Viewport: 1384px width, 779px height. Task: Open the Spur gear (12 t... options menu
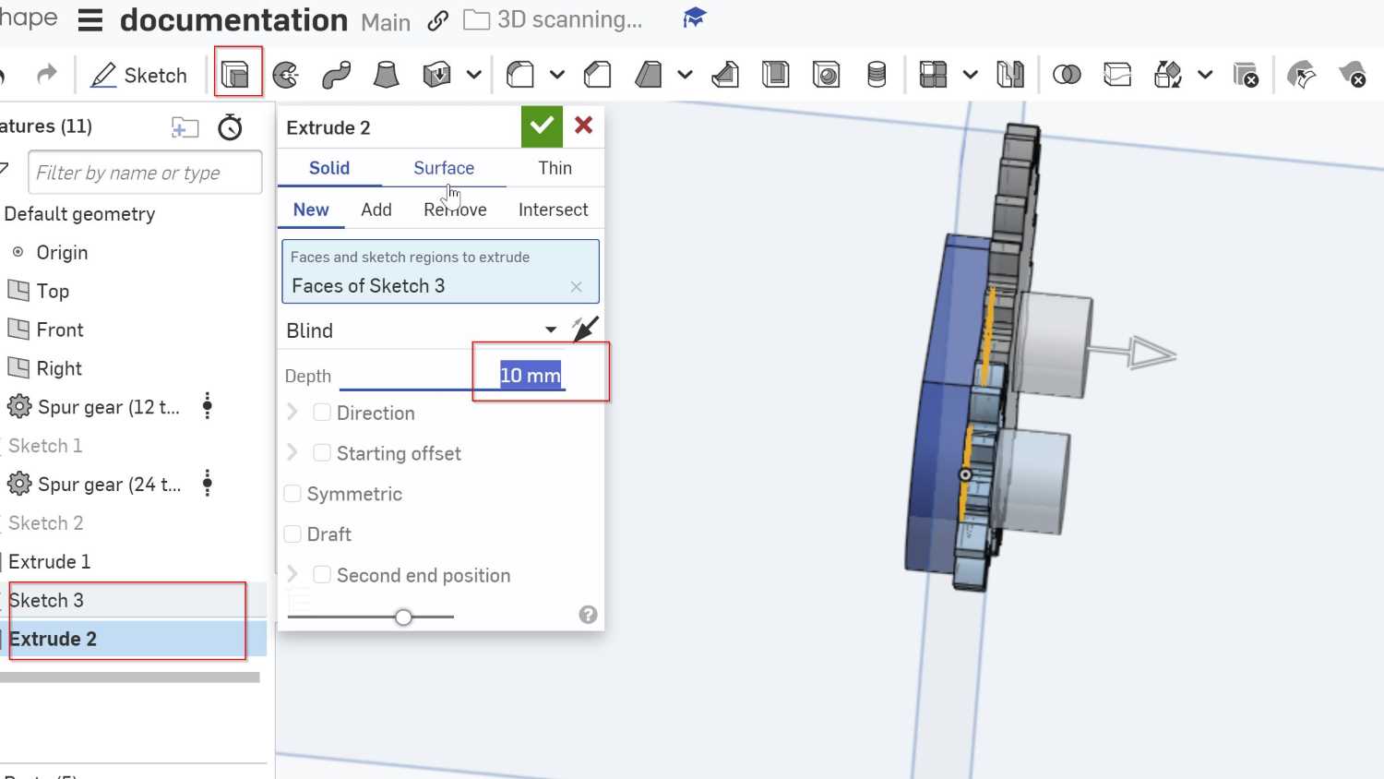(208, 405)
